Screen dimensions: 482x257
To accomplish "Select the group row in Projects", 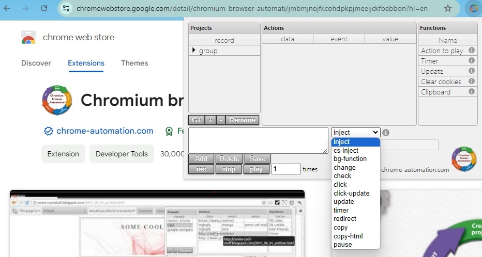I will [224, 51].
